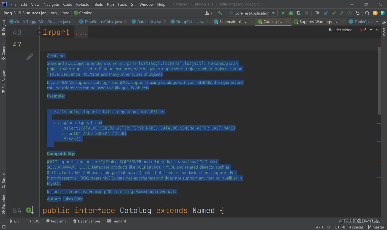The width and height of the screenshot is (387, 230).
Task: Click the editor vertical scrollbar thumb
Action: tap(379, 81)
